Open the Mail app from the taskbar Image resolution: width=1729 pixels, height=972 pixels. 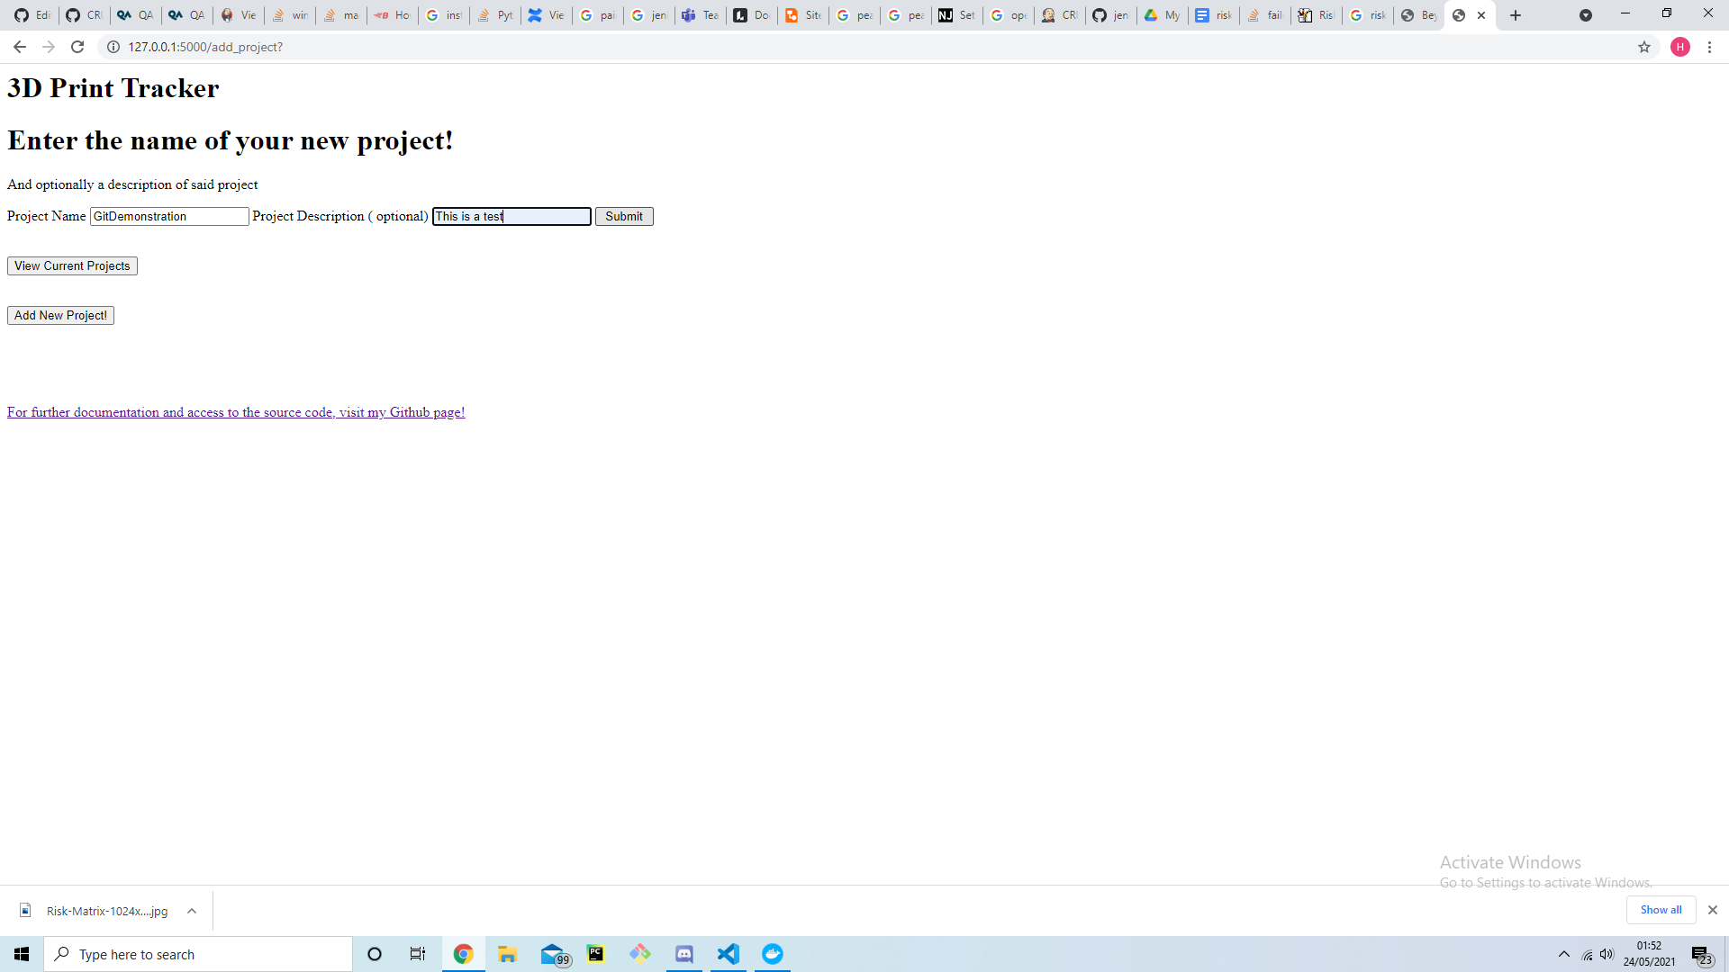click(x=553, y=954)
